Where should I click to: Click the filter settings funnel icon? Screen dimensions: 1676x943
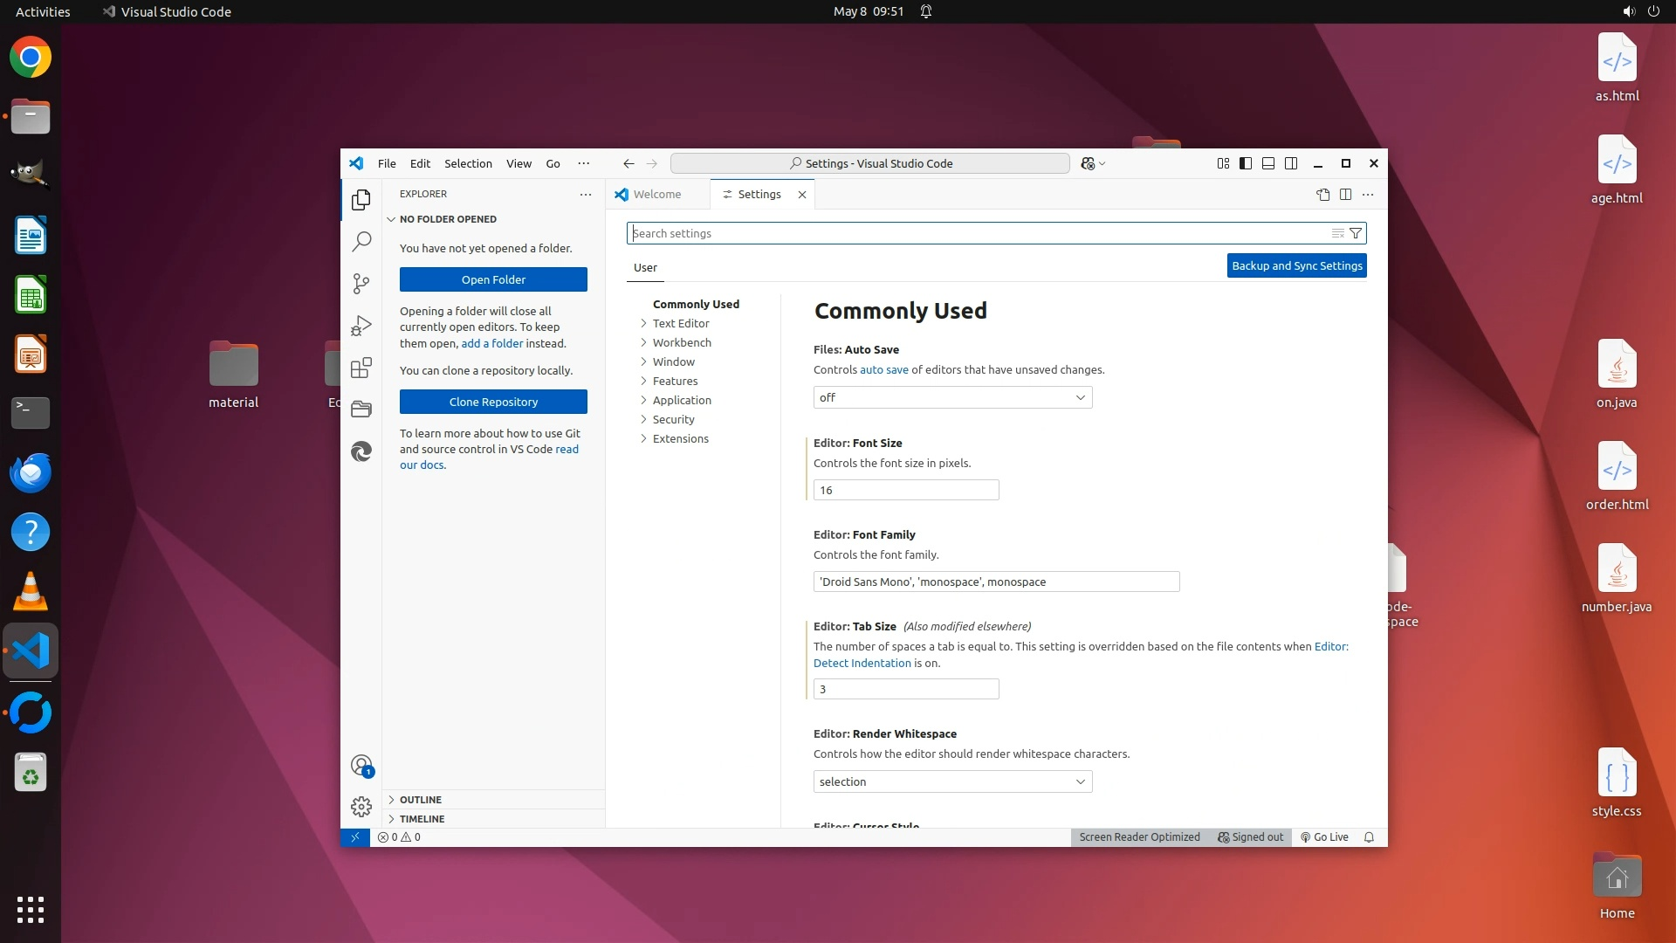click(1356, 233)
